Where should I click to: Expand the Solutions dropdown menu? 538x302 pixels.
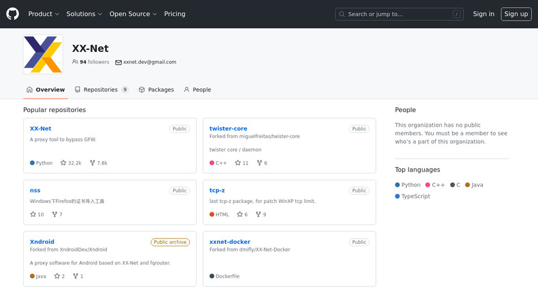click(x=84, y=14)
